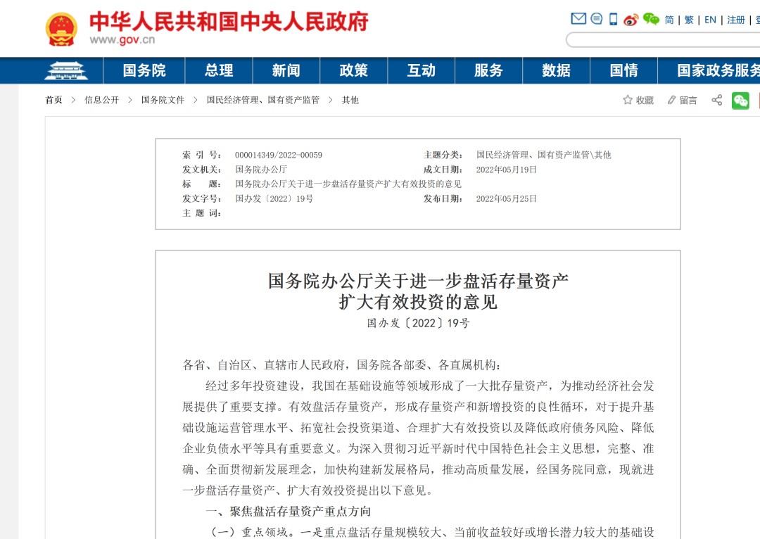Viewport: 760px width, 539px height.
Task: Click the pencil 留言 comment icon
Action: (x=672, y=100)
